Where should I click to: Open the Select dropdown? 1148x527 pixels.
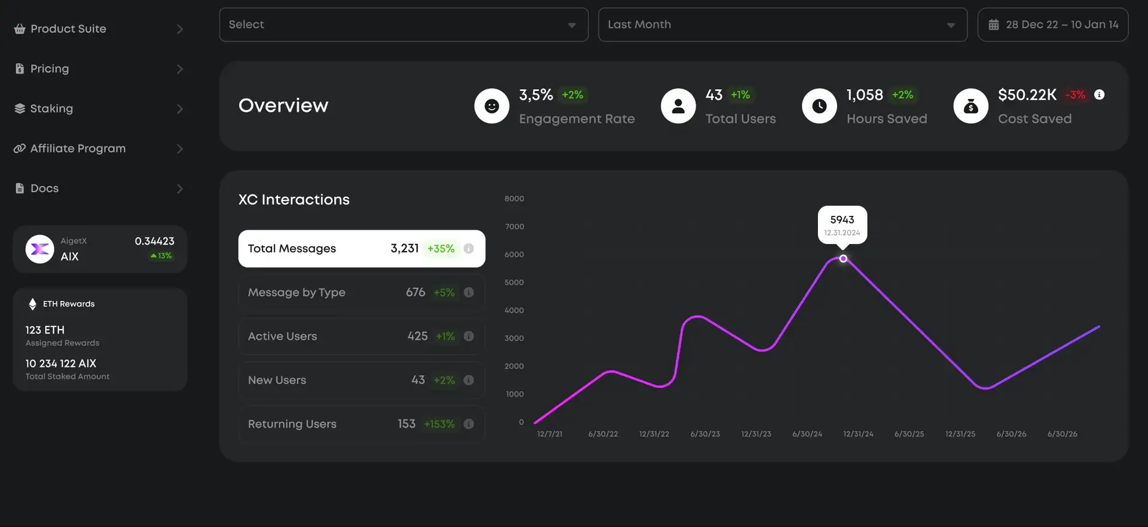[404, 25]
